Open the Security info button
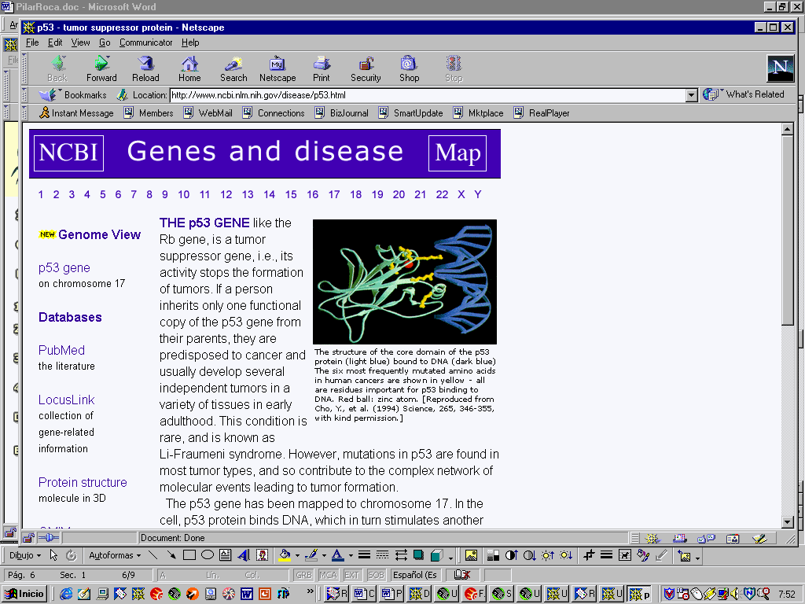This screenshot has width=805, height=604. (366, 68)
